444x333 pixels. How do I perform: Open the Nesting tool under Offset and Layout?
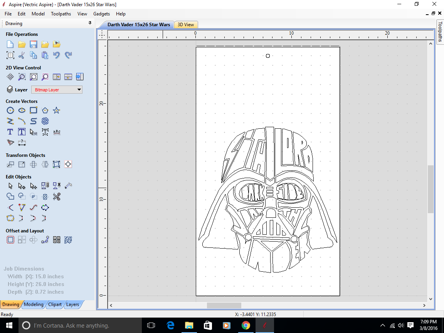click(x=56, y=239)
